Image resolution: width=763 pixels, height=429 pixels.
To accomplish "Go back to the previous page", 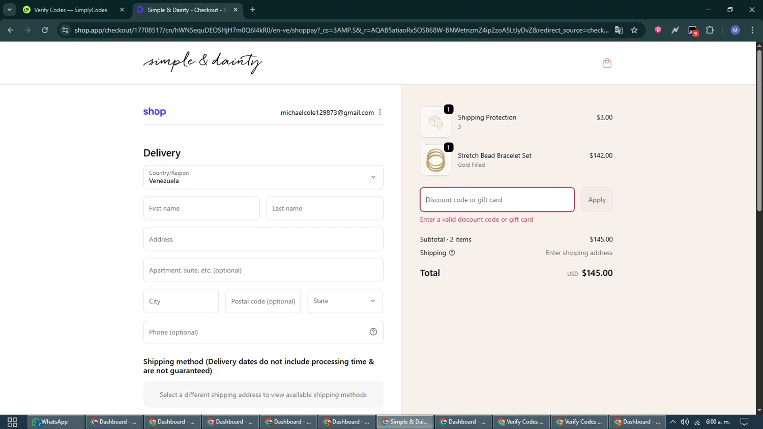I will tap(11, 30).
